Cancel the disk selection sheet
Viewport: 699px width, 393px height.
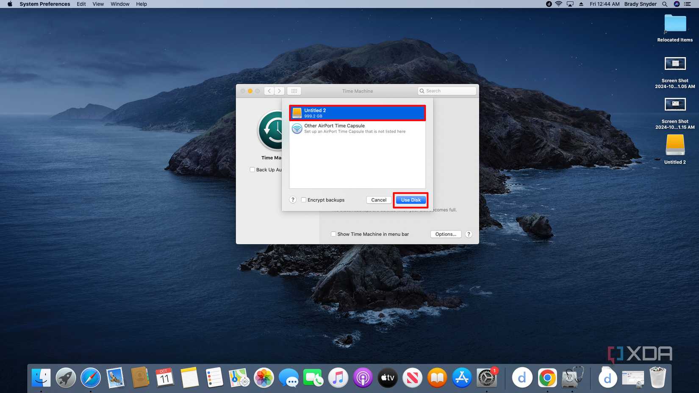click(379, 200)
